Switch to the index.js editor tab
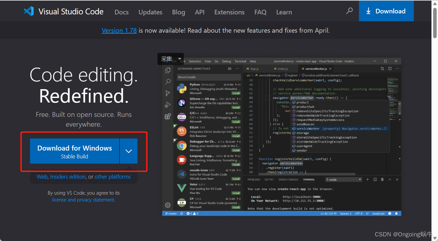 click(283, 69)
